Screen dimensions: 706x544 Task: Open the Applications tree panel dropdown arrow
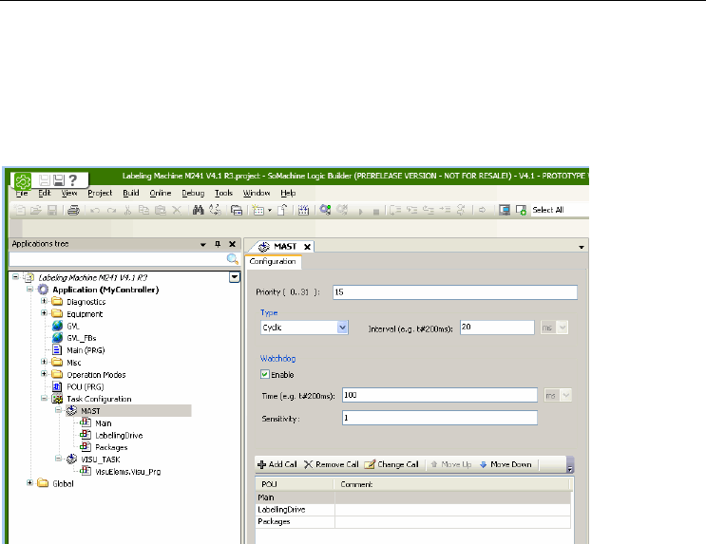click(x=203, y=244)
